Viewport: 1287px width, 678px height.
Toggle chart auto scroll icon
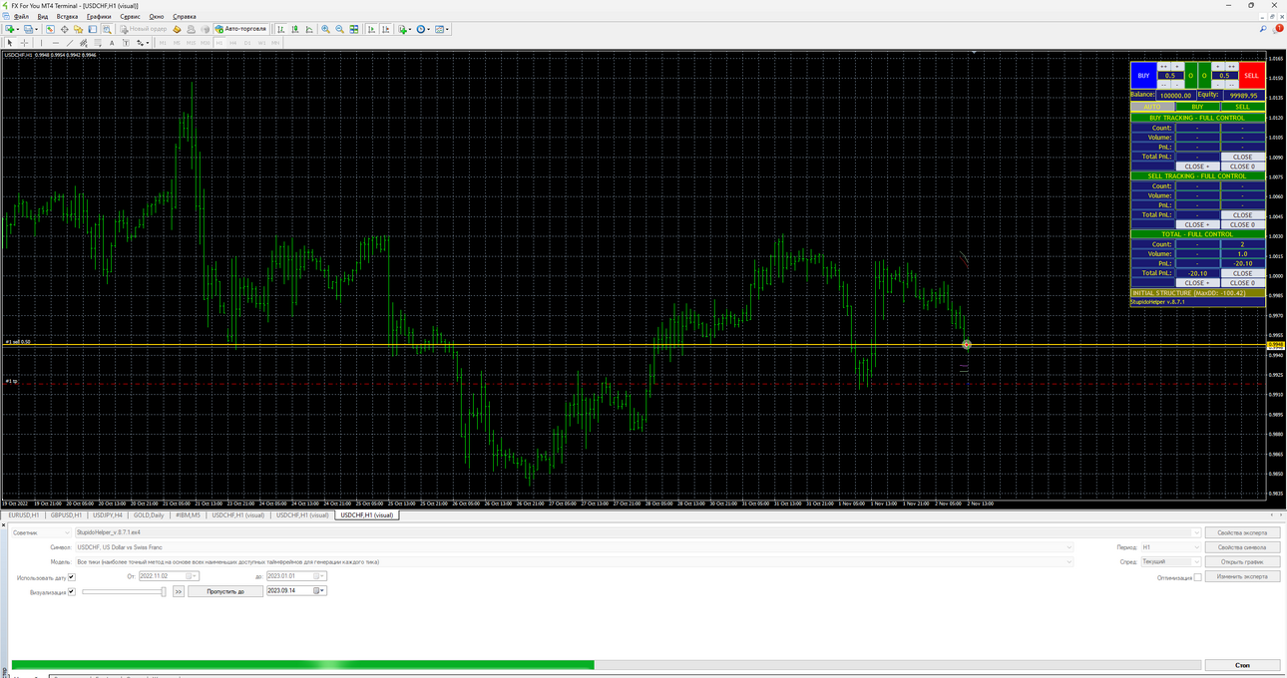pyautogui.click(x=371, y=29)
